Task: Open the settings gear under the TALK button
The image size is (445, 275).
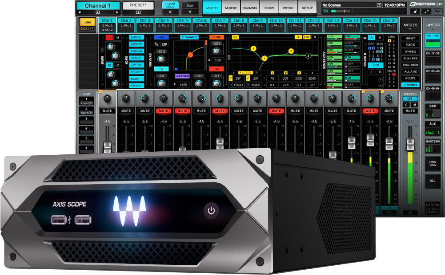Action: [190, 12]
